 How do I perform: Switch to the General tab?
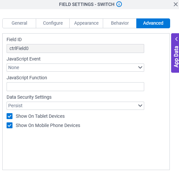coord(19,23)
